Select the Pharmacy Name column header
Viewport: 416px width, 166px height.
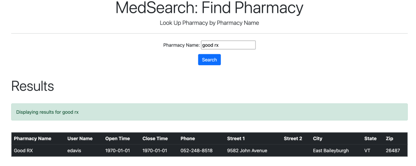coord(33,139)
